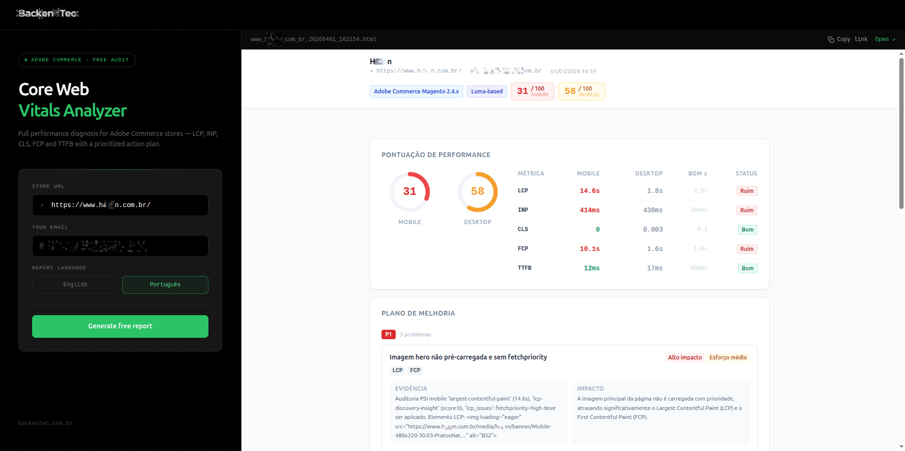The image size is (905, 451).
Task: Click the Adobe Commerce Magento 2.4.x badge
Action: click(x=416, y=91)
